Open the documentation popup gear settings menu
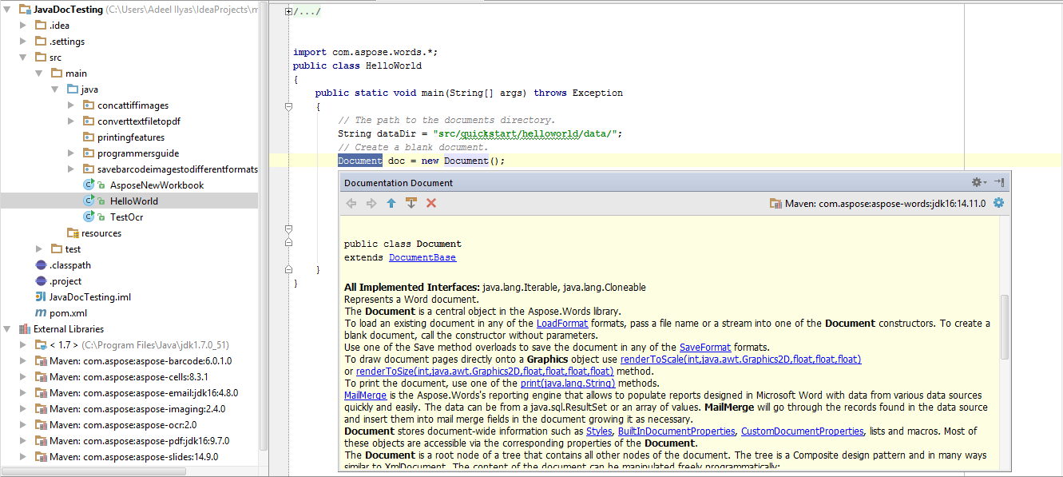 [x=978, y=183]
